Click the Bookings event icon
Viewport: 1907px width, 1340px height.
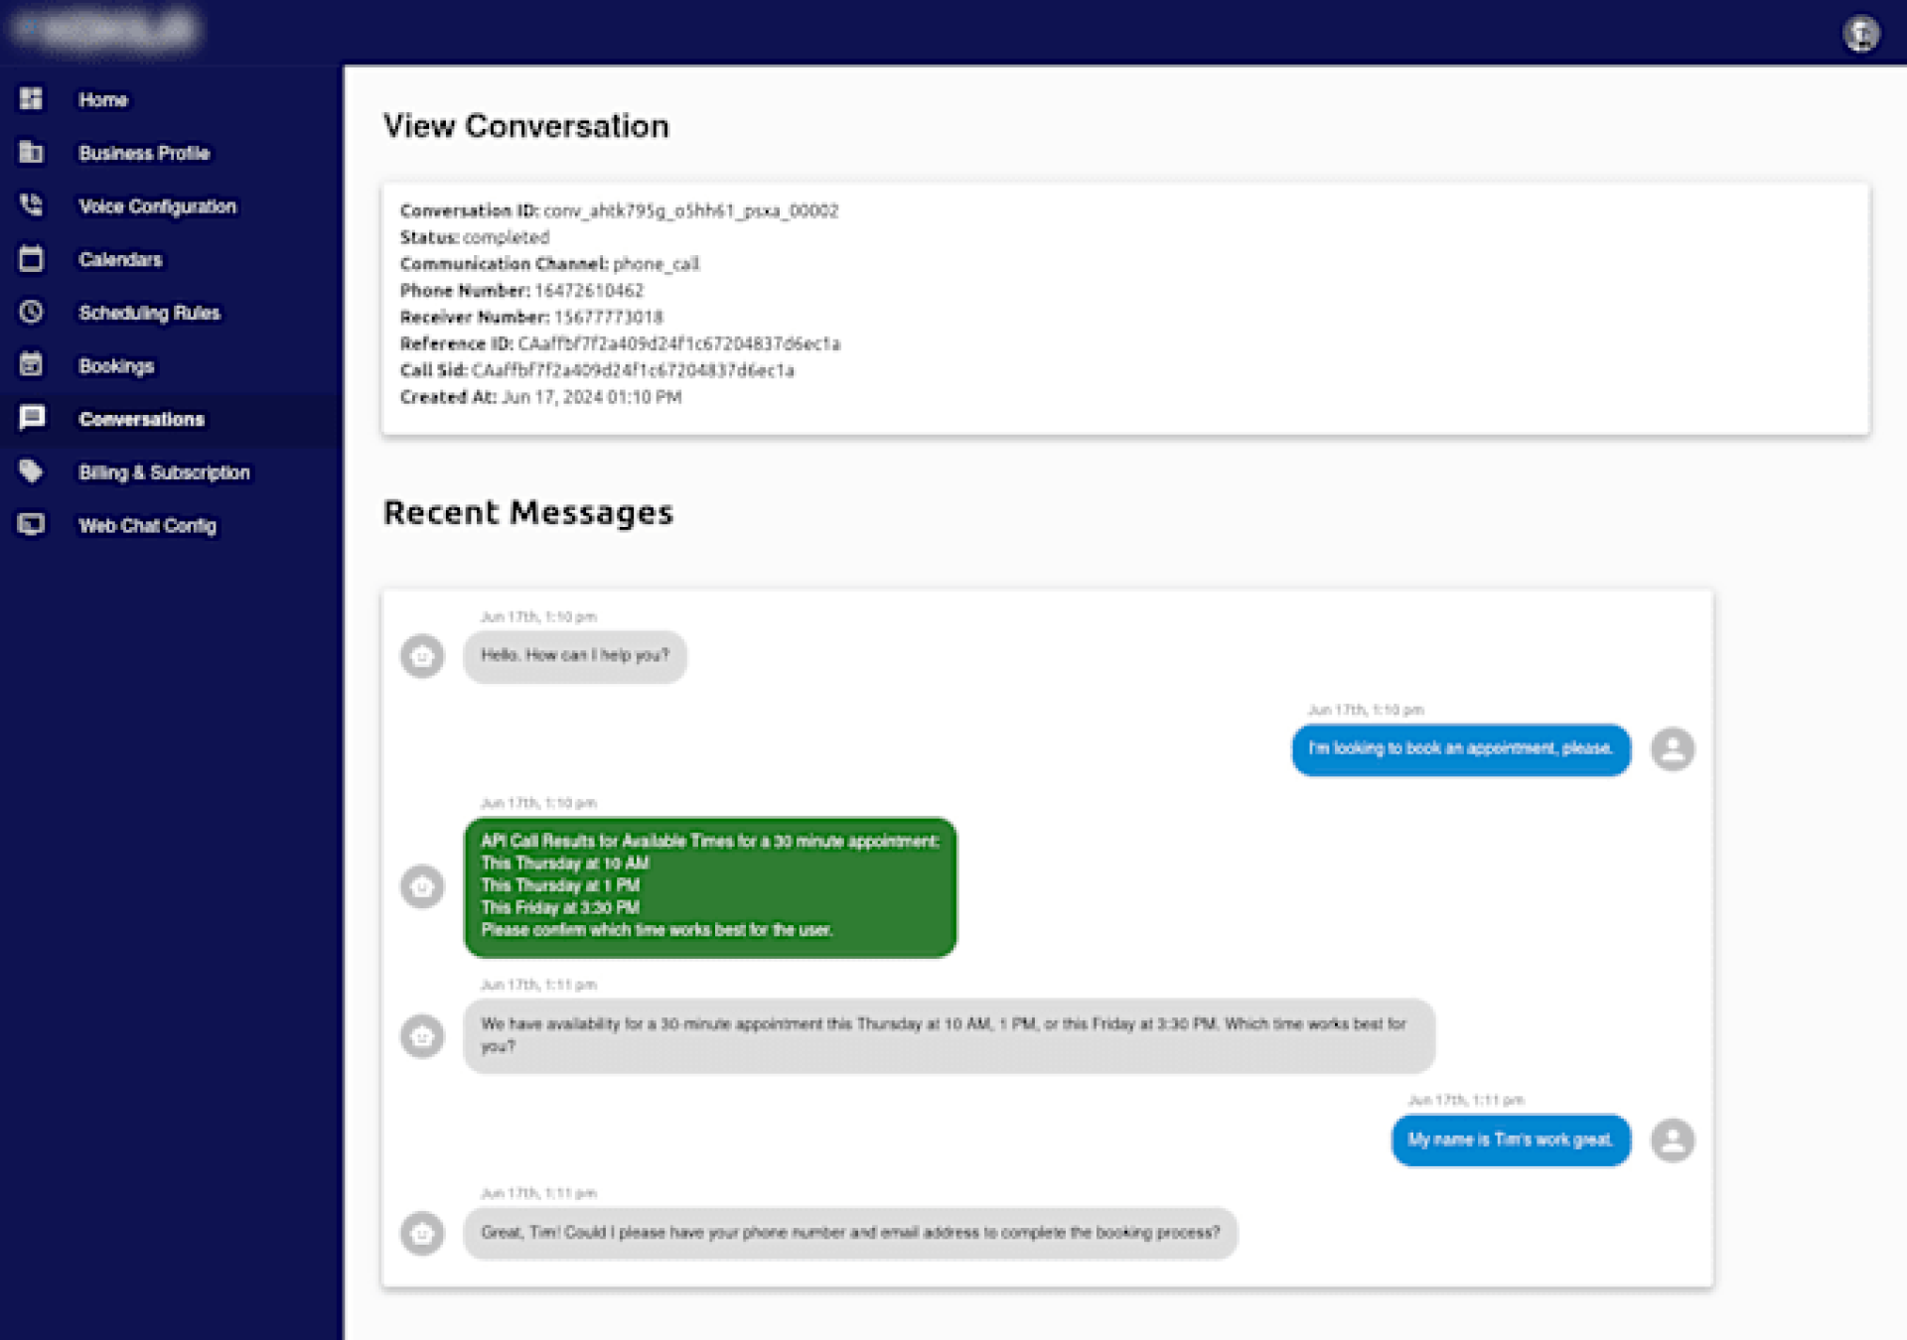click(x=31, y=364)
